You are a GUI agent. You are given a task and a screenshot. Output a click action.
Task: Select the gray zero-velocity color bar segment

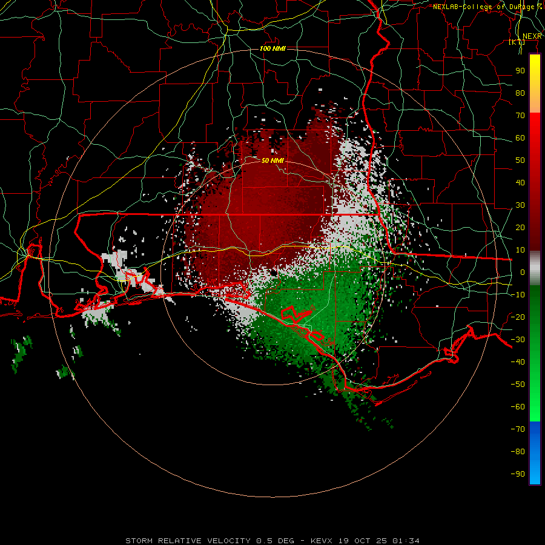pyautogui.click(x=535, y=269)
